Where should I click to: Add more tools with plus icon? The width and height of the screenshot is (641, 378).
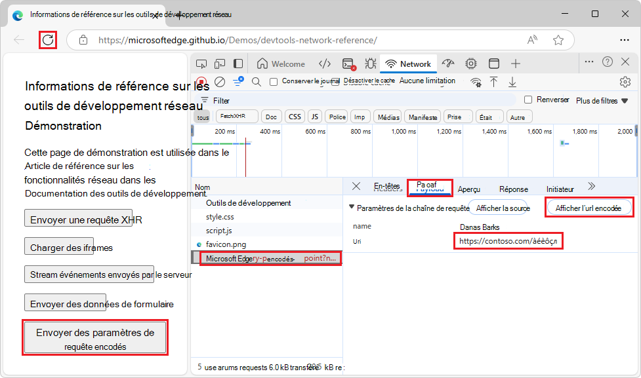[x=516, y=64]
